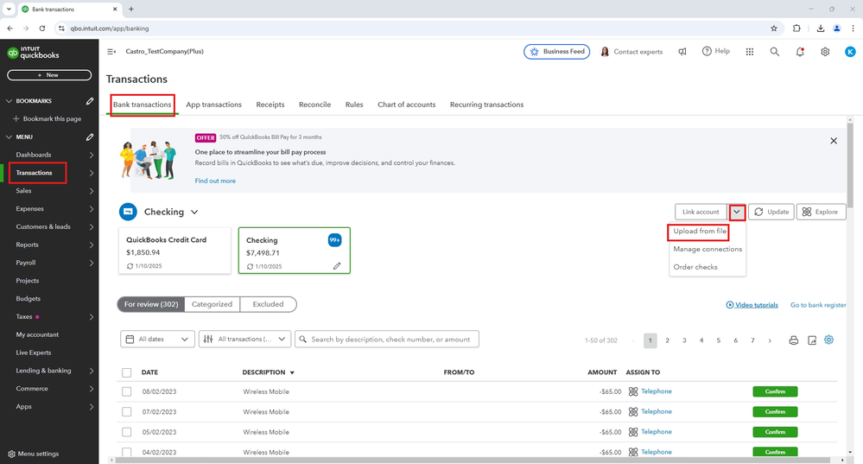Follow the Go to bank register link
Viewport: 863px width, 464px height.
[x=818, y=305]
